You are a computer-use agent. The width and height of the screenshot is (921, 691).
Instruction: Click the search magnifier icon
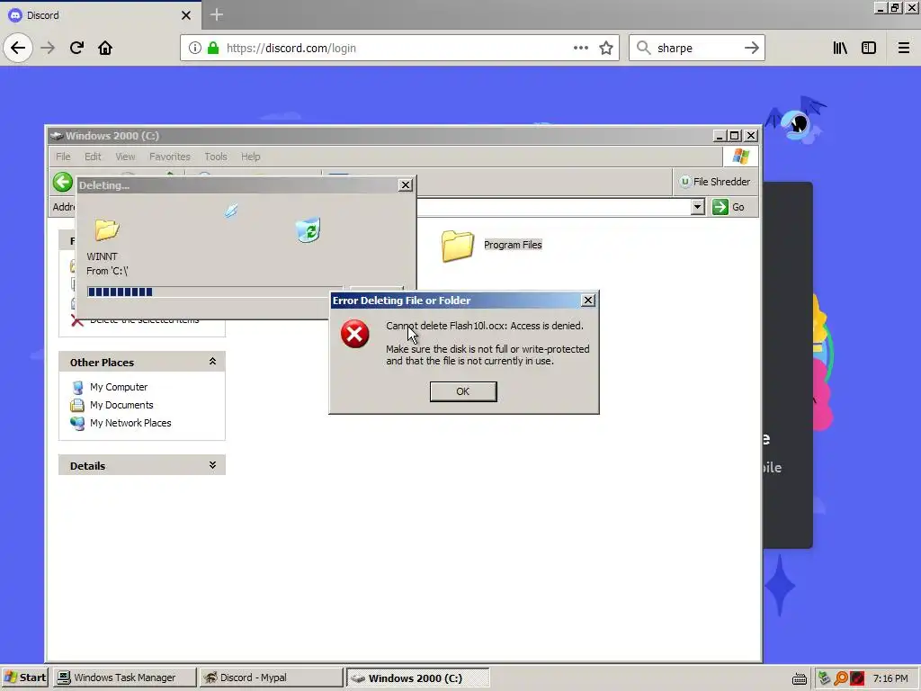[x=644, y=48]
